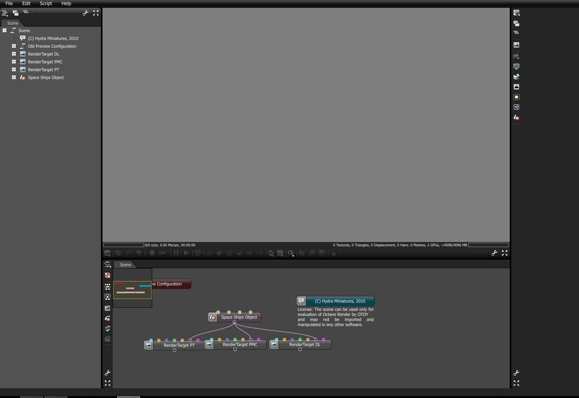Toggle the clay mode cube icon
The image size is (579, 398).
138,253
